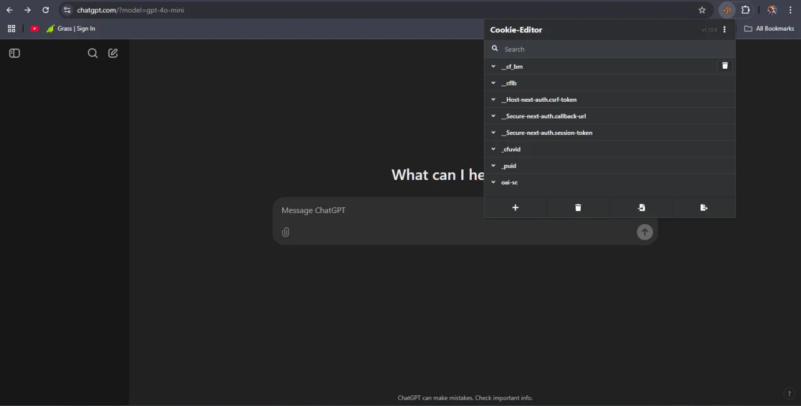Open ChatGPT search chats icon
The width and height of the screenshot is (801, 406).
pos(93,53)
